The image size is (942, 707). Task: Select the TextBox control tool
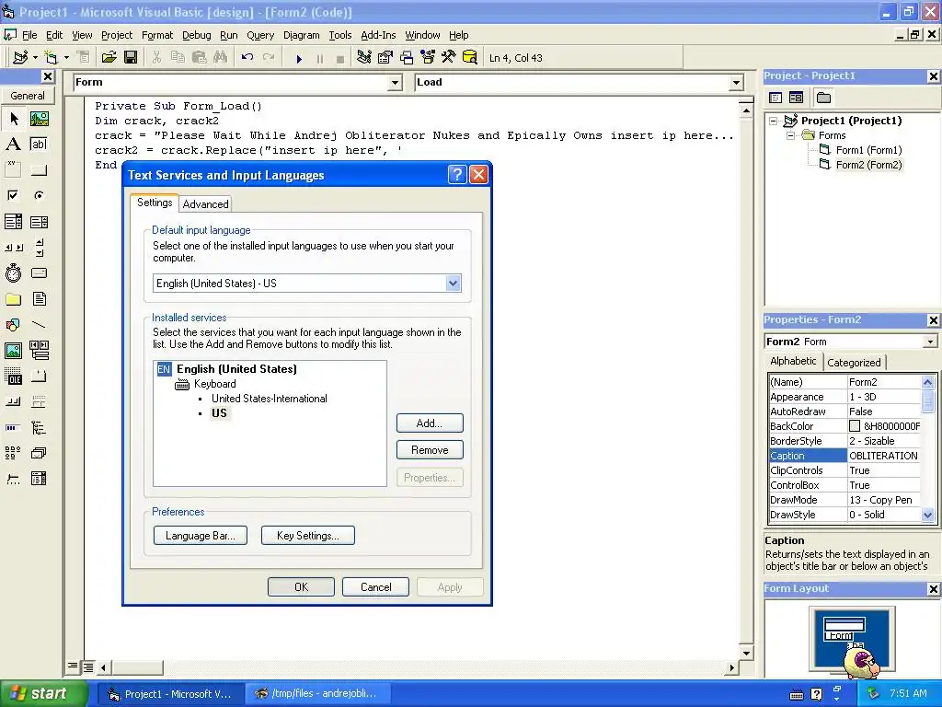tap(39, 145)
